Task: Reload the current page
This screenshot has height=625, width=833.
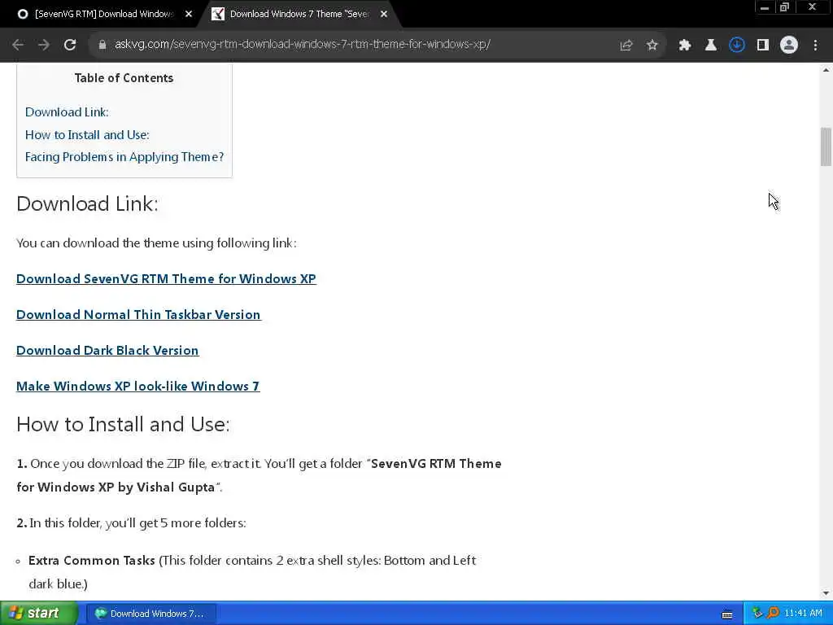Action: point(70,45)
